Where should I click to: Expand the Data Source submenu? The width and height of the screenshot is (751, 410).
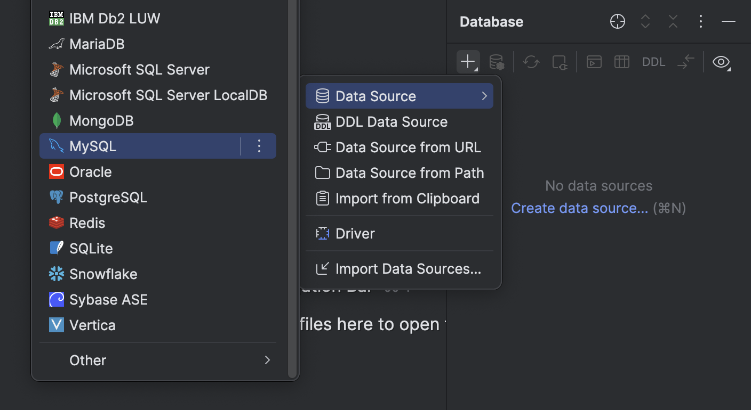(400, 96)
